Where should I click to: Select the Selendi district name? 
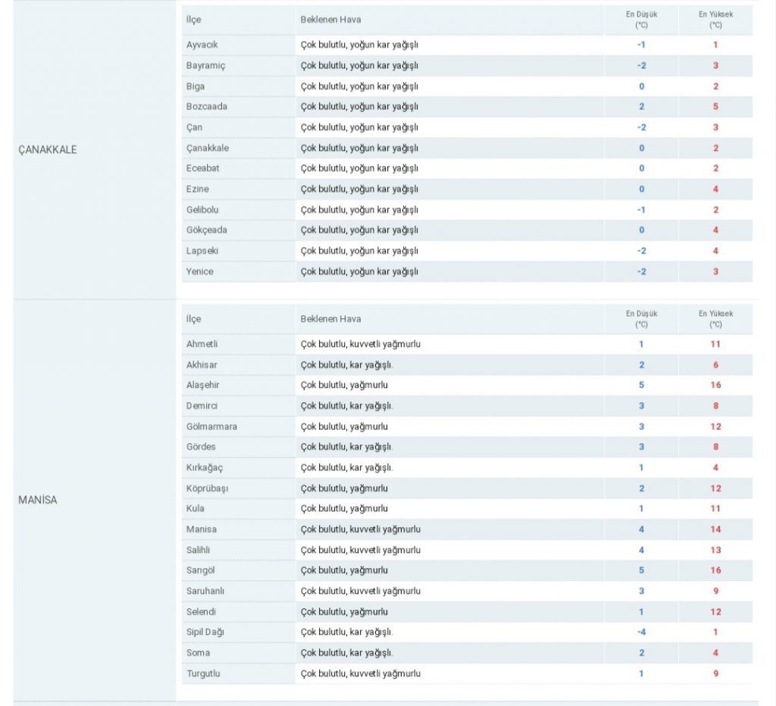point(200,612)
